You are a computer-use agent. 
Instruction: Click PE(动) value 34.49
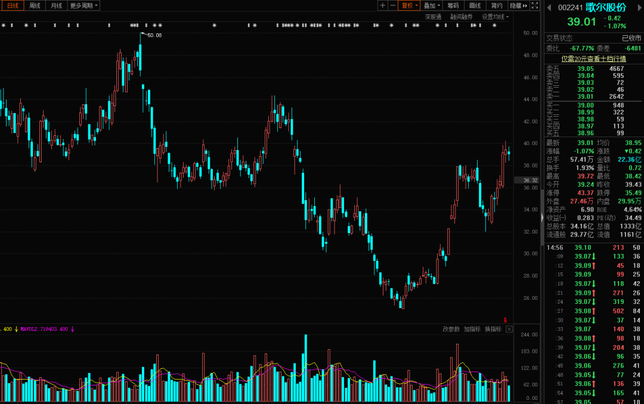(x=633, y=218)
